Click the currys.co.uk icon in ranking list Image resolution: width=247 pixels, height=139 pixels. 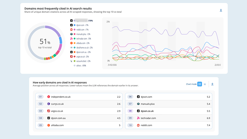tap(48, 104)
